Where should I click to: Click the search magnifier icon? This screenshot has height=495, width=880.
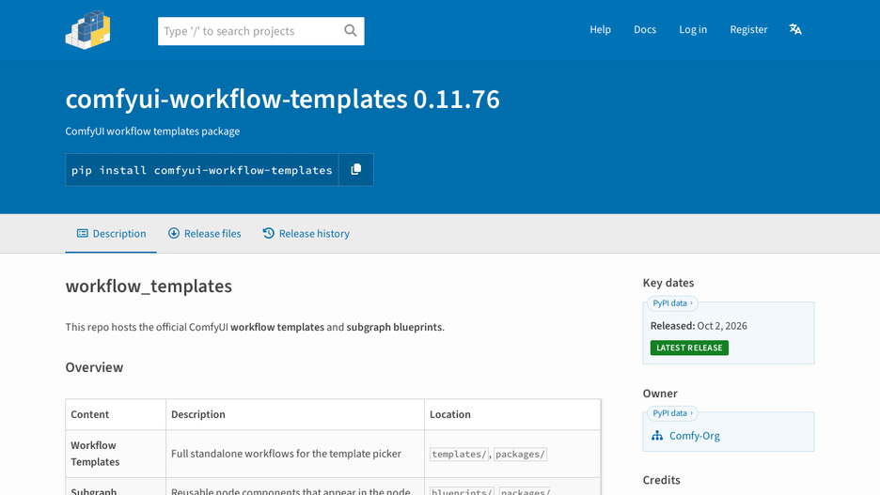tap(350, 31)
